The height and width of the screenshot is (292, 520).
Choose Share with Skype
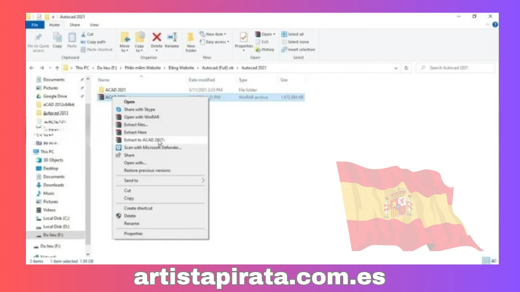(160, 109)
